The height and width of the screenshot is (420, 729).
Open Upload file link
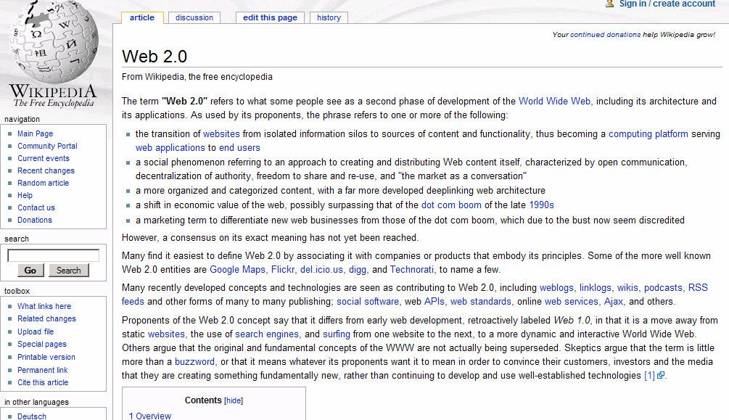(36, 332)
